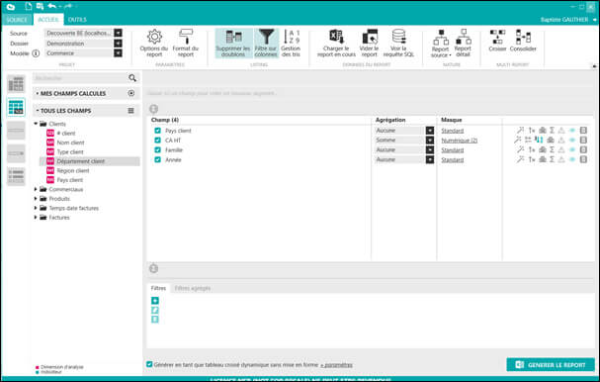Expand the Temps-date factures folder
This screenshot has height=382, width=600.
point(36,208)
